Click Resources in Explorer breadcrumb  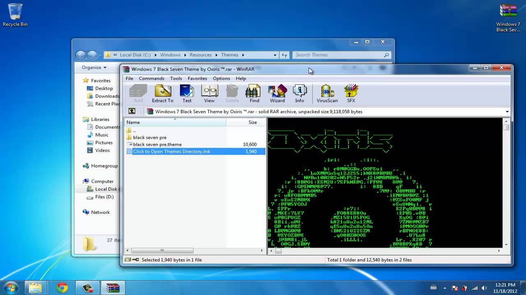(x=201, y=55)
